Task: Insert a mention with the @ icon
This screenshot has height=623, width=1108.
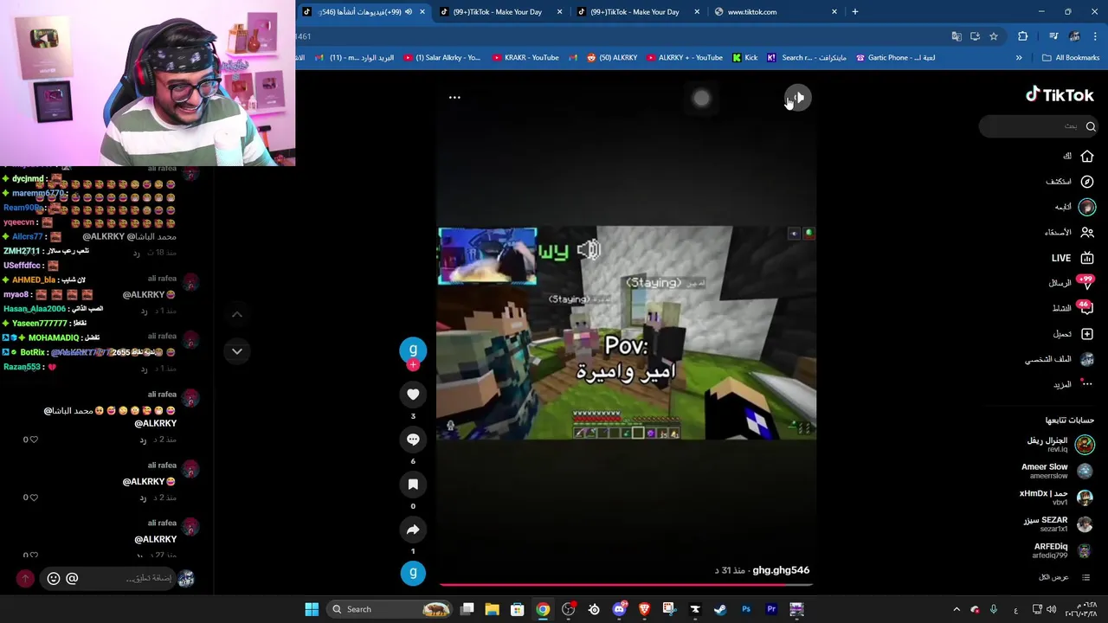Action: [x=72, y=578]
